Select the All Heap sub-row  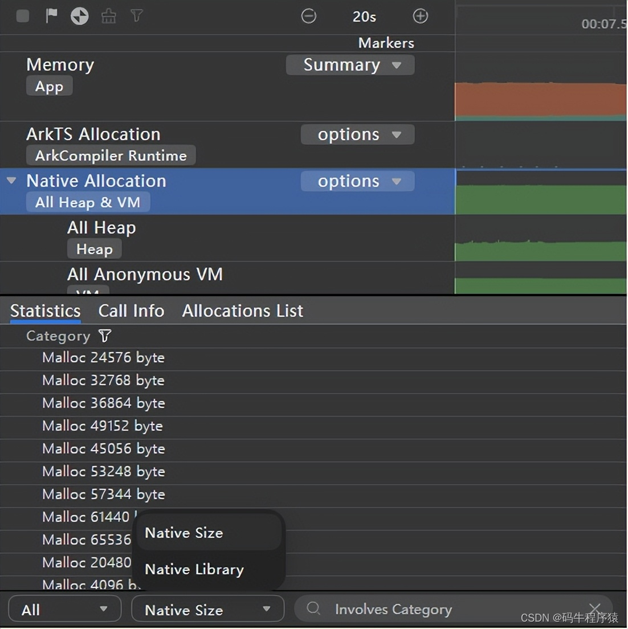click(x=227, y=238)
